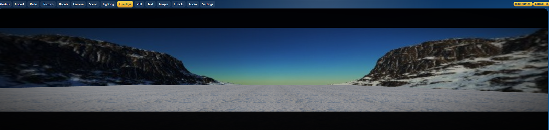Image resolution: width=549 pixels, height=130 pixels.
Task: Open the VFX tab
Action: [139, 4]
